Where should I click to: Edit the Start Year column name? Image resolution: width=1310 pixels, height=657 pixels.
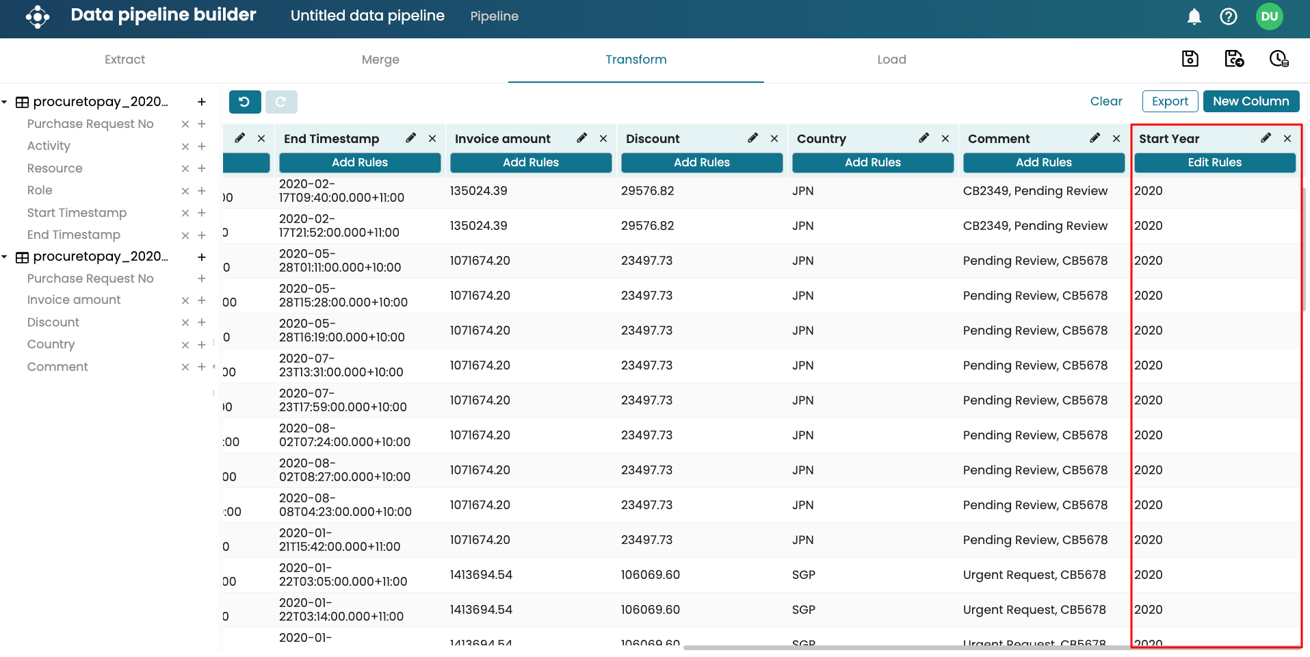coord(1266,138)
